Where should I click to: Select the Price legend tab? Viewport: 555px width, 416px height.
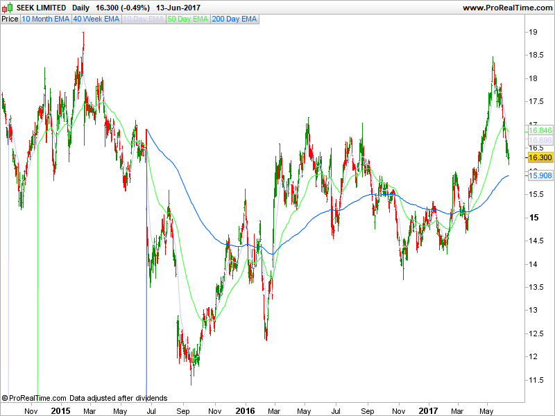pos(10,19)
